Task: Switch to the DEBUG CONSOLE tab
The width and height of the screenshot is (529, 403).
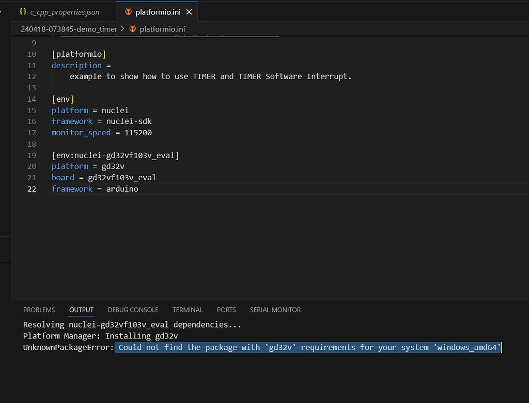Action: [133, 310]
